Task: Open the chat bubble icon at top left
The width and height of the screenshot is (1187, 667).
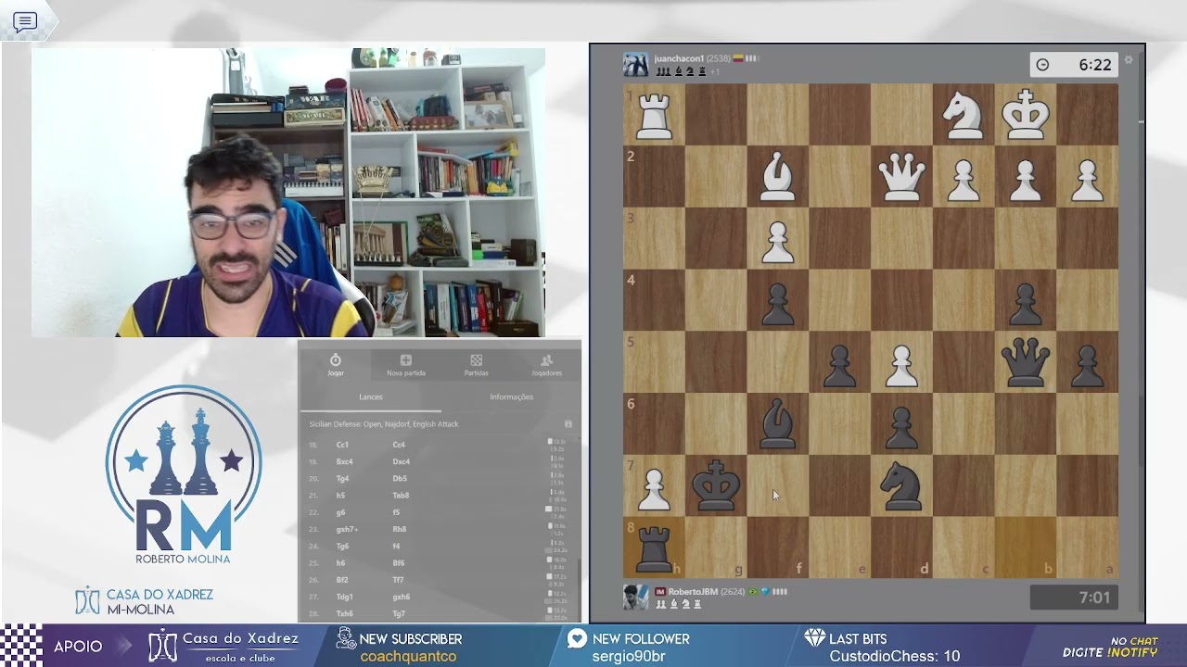Action: pyautogui.click(x=25, y=22)
